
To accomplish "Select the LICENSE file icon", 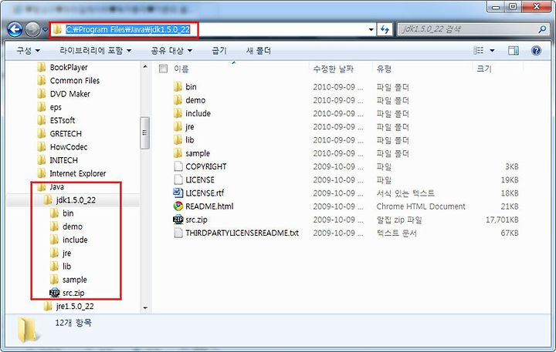I will [178, 179].
